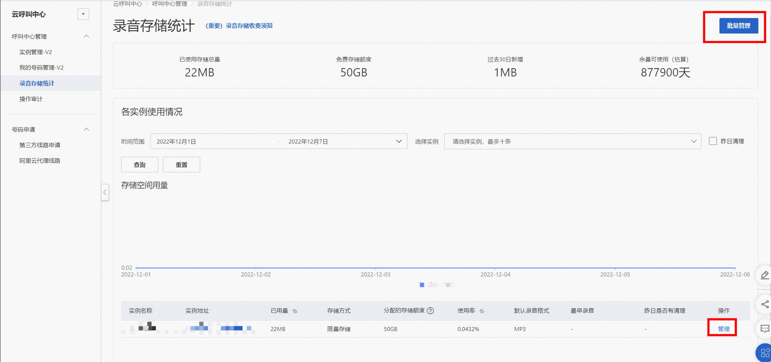Image resolution: width=771 pixels, height=362 pixels.
Task: Sort table by 使用率 column
Action: [482, 311]
